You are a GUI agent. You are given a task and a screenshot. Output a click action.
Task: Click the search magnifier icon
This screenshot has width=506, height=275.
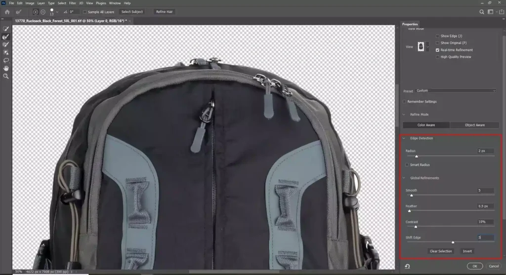pos(481,12)
